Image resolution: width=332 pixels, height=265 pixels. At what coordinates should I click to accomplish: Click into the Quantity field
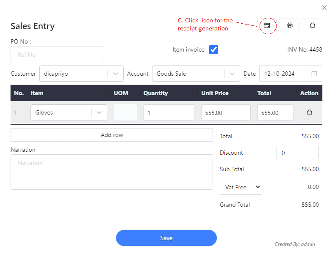coord(169,112)
